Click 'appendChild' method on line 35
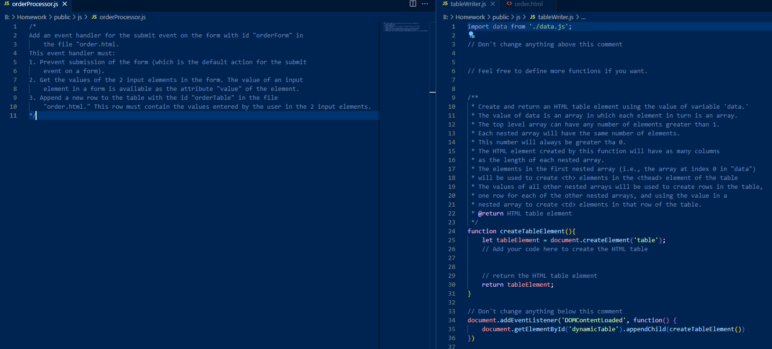 coord(646,329)
